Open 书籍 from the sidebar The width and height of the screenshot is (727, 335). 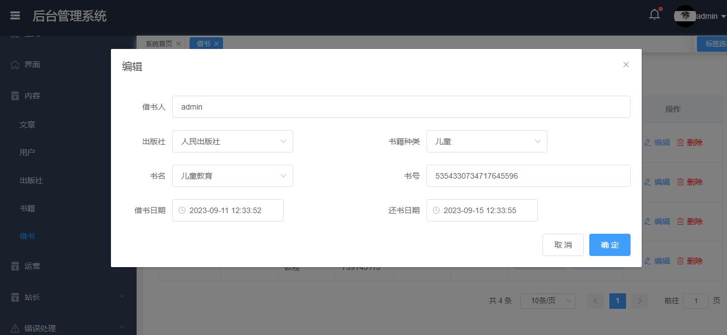click(27, 208)
